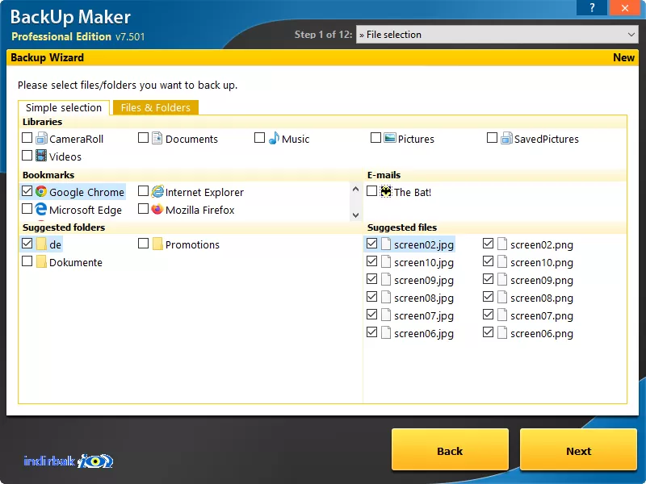Screen dimensions: 646x484
Task: Click the screen02.png file icon
Action: (502, 244)
